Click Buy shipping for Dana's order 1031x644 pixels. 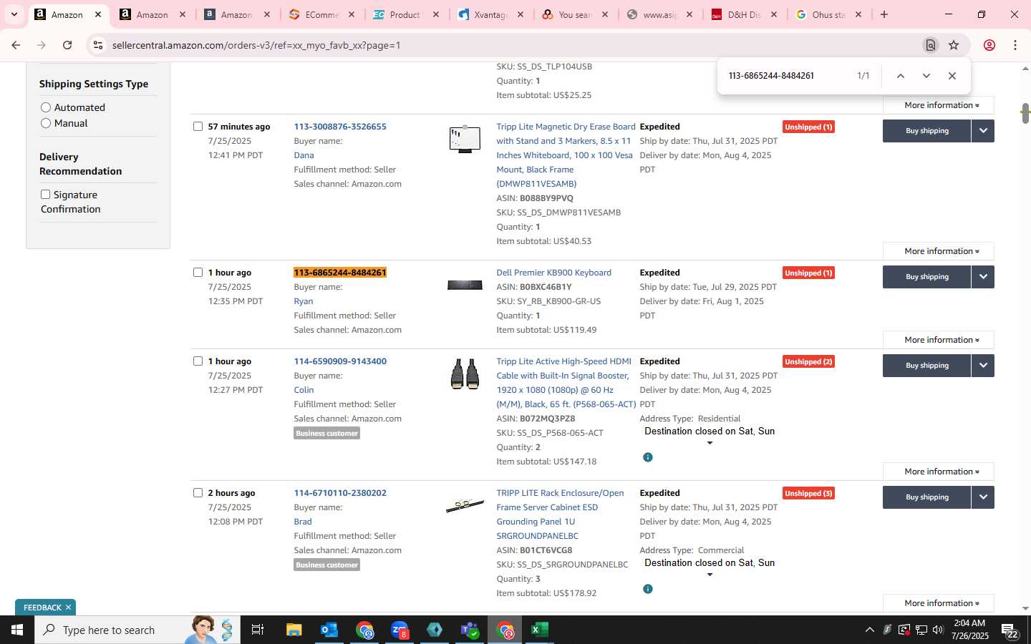click(x=926, y=131)
